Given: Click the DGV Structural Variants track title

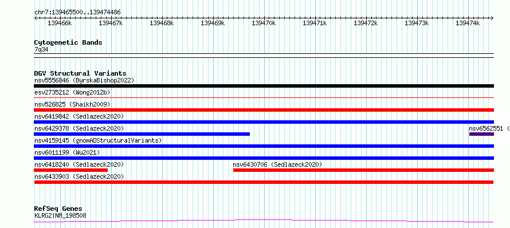Looking at the screenshot, I should tap(80, 73).
